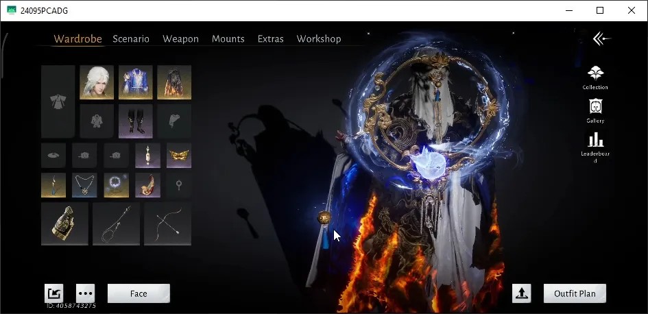
Task: Click the import outfit icon button
Action: [x=54, y=293]
